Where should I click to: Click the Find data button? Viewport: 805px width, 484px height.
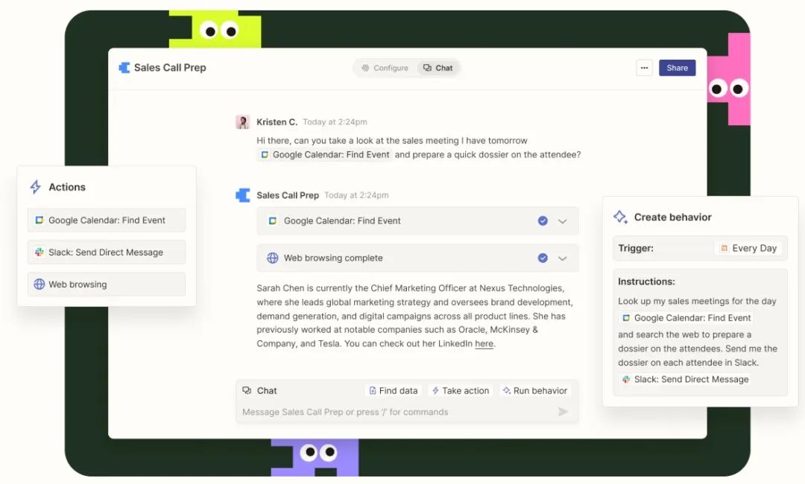coord(394,391)
